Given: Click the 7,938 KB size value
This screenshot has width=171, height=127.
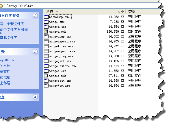Looking at the screenshot, I should [x=117, y=22].
